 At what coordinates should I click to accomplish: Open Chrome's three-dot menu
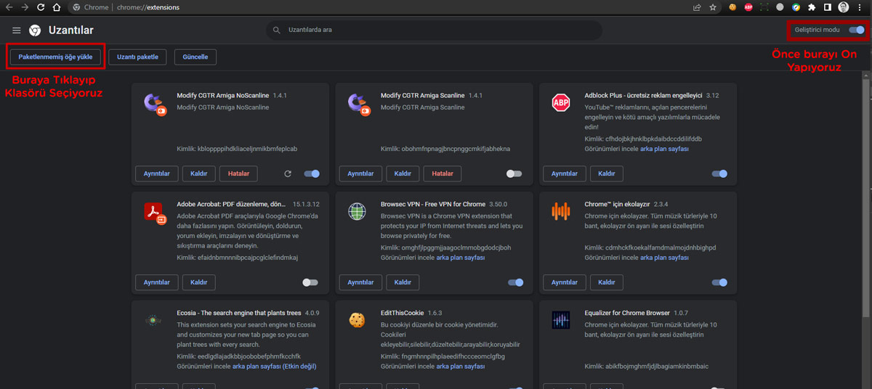coord(860,7)
